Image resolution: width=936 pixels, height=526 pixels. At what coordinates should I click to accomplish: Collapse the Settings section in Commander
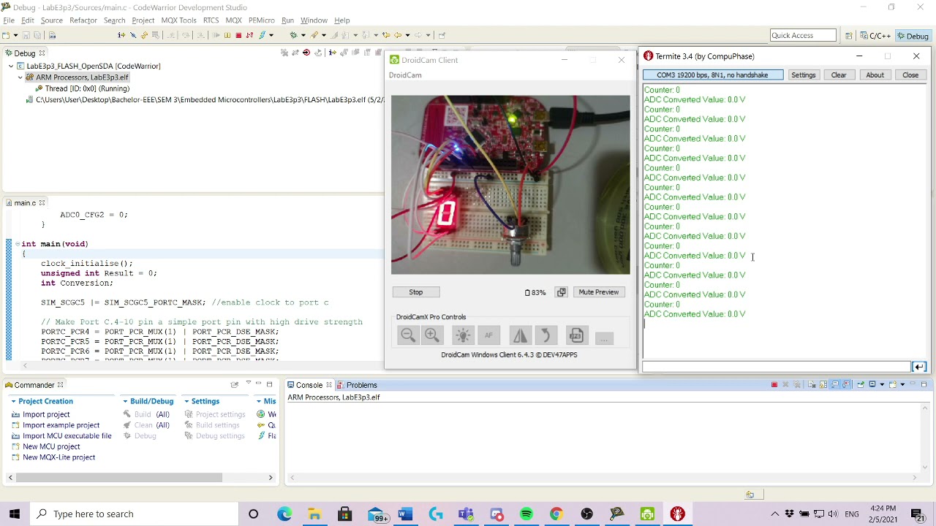coord(186,401)
